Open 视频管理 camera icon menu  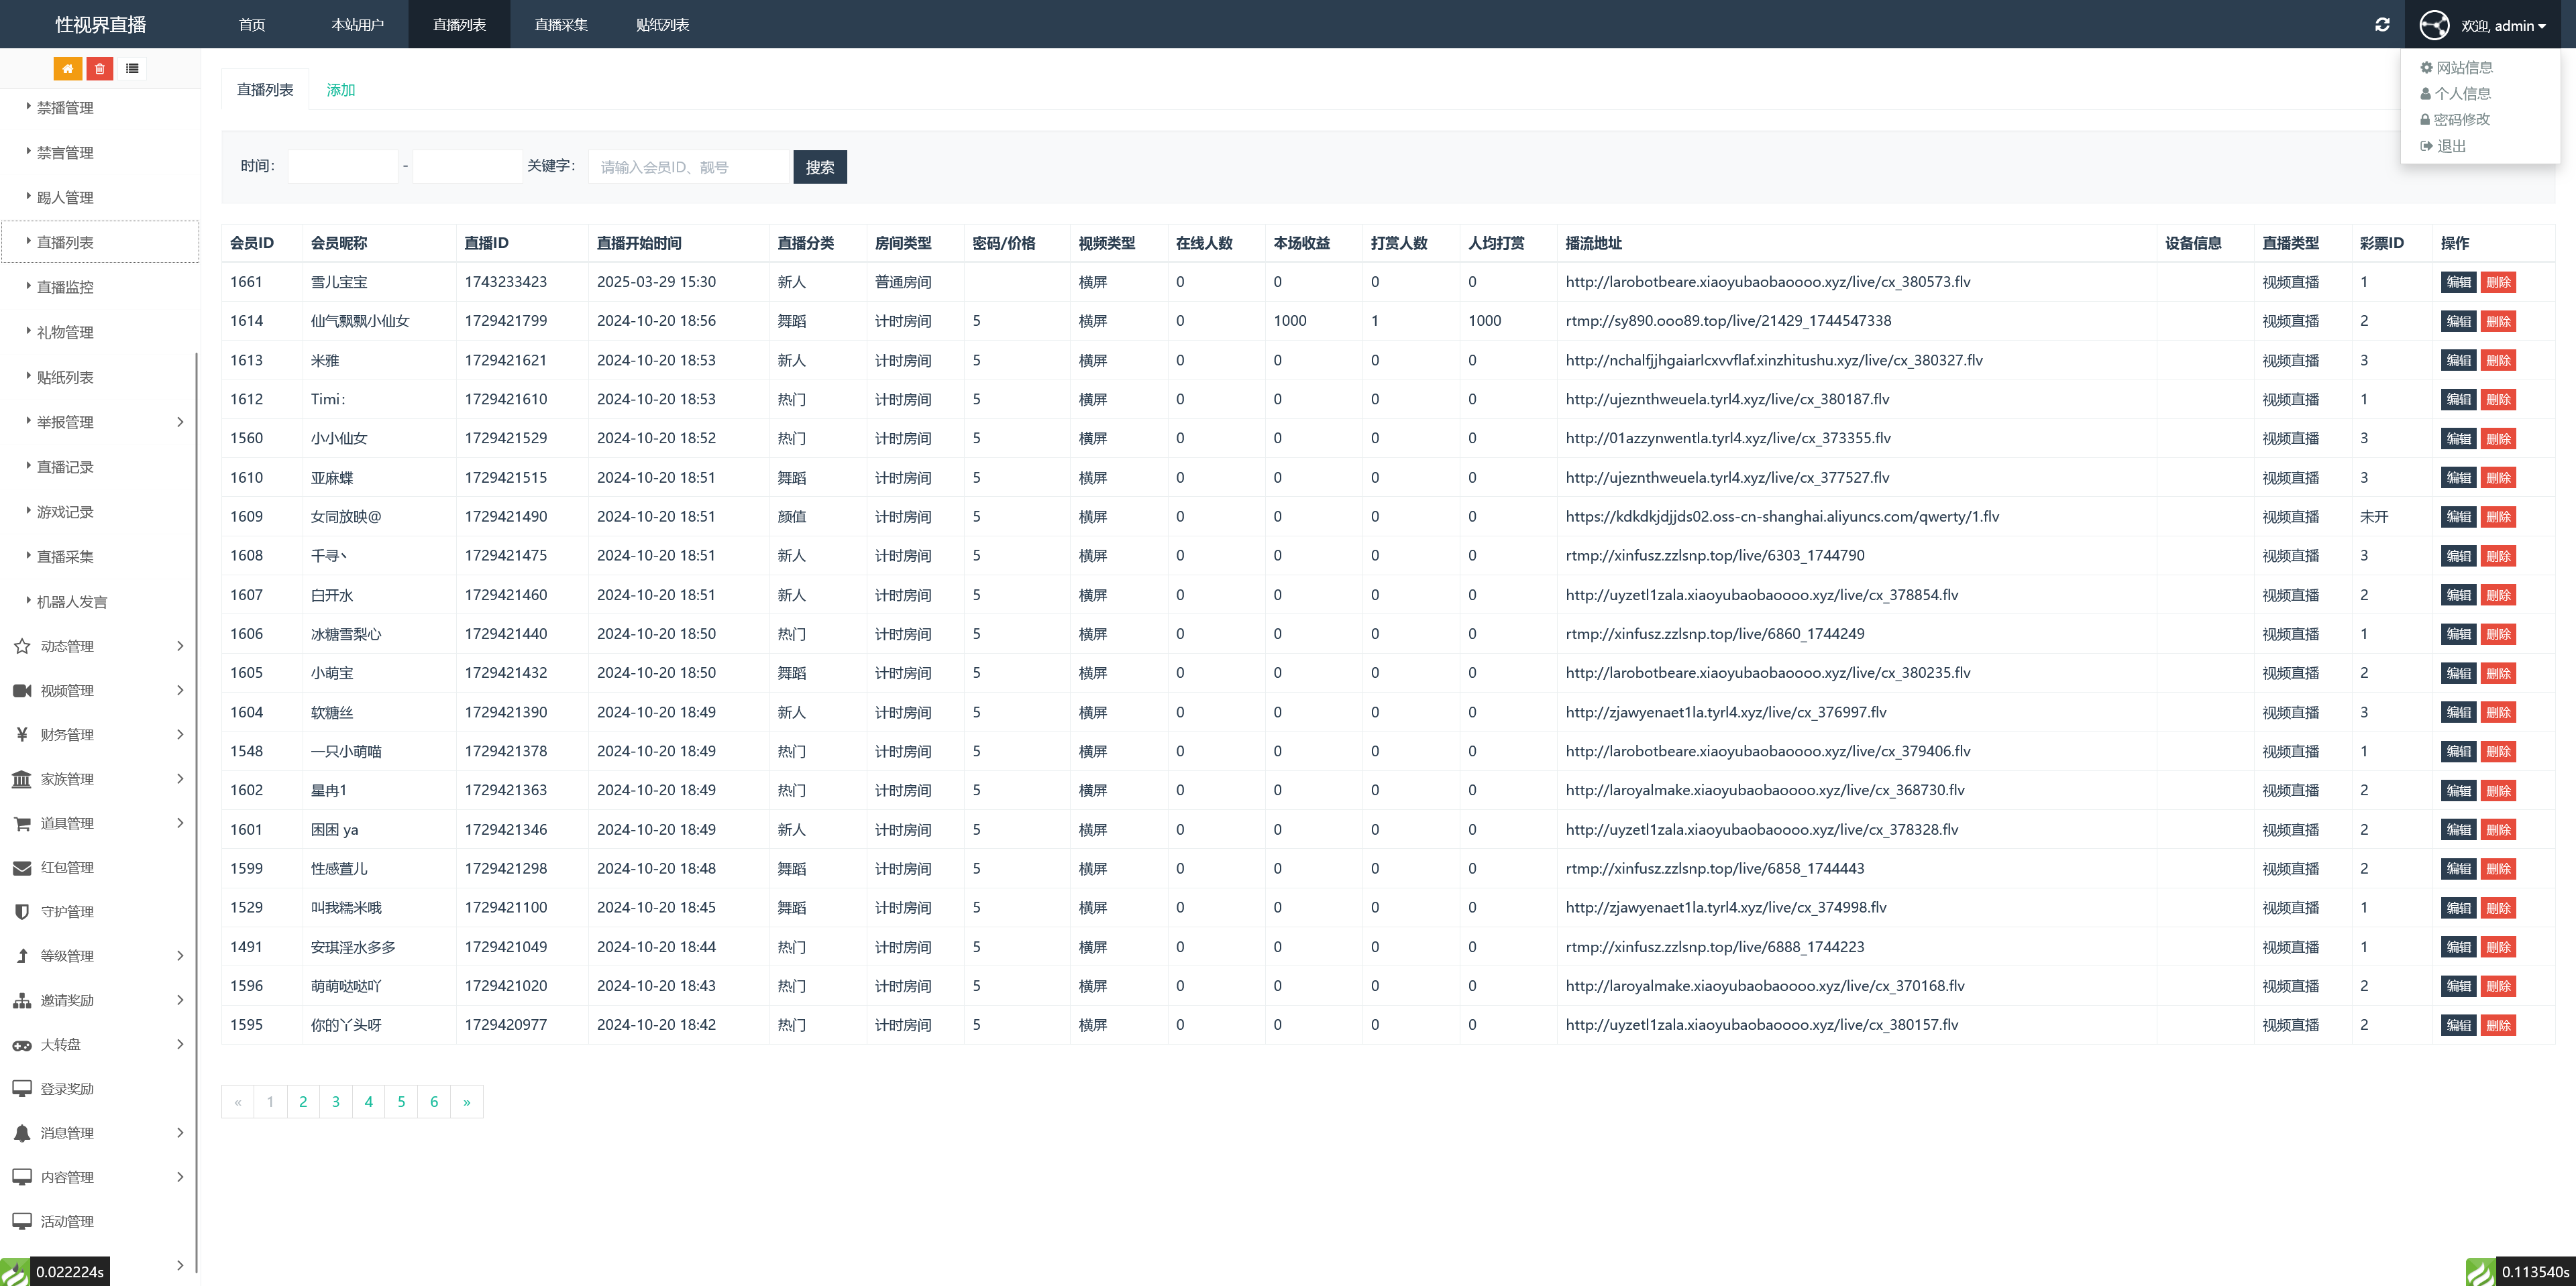tap(22, 691)
